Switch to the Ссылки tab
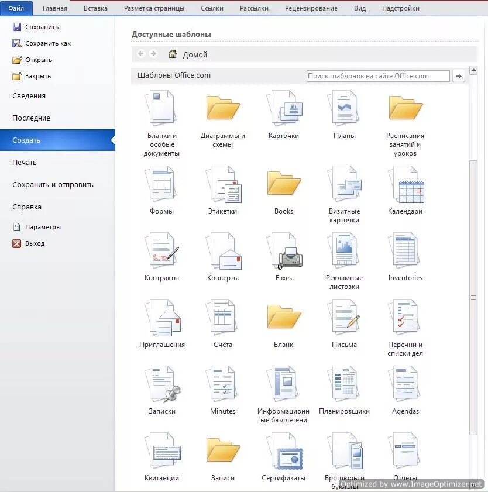Viewport: 488px width, 492px height. point(212,8)
